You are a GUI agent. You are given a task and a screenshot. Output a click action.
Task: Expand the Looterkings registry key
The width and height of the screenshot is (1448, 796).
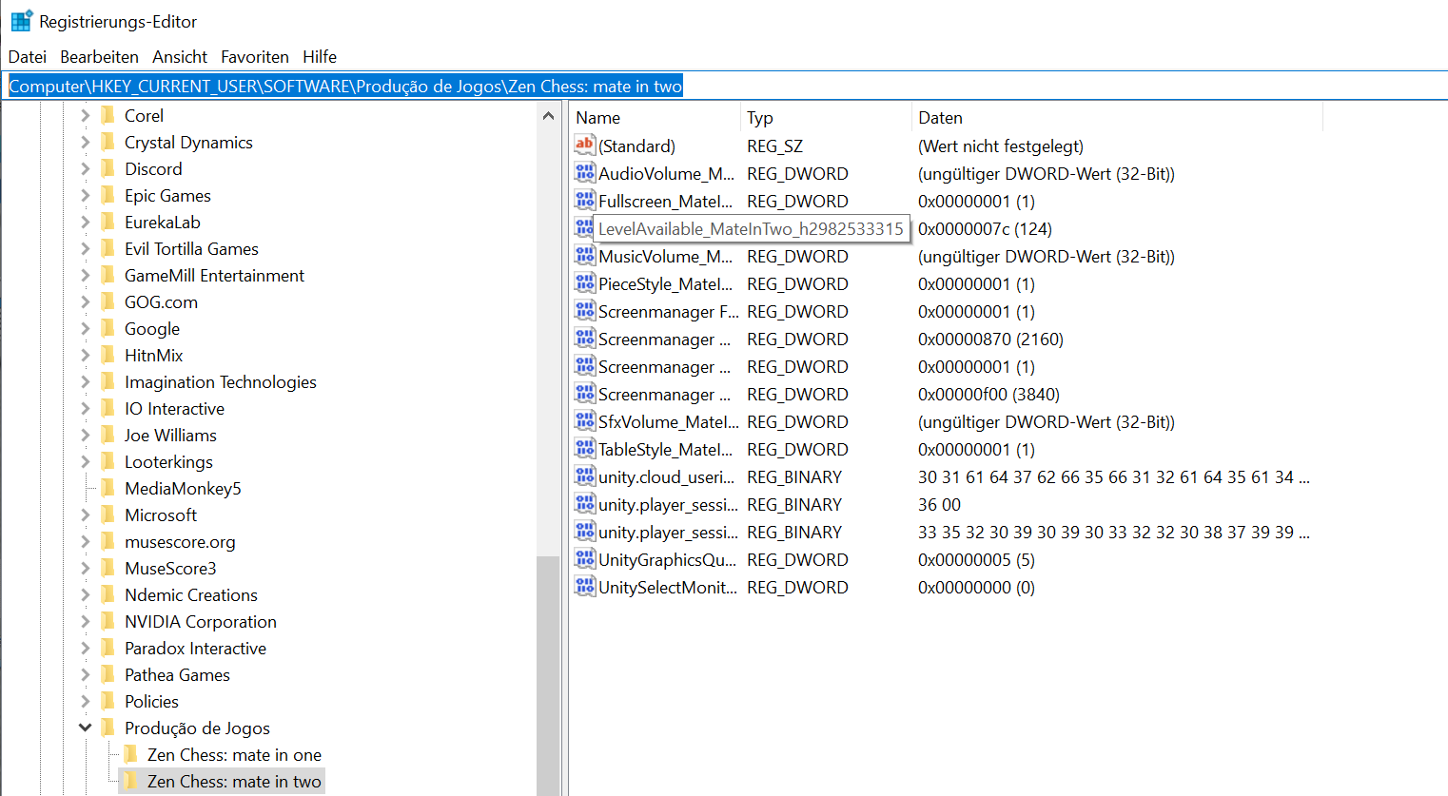tap(85, 461)
